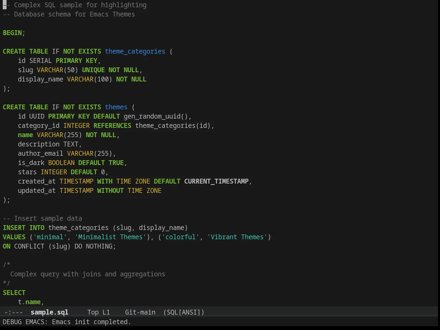This screenshot has width=440, height=330.
Task: Click the 'Minimalist Themes' string literal
Action: (x=110, y=237)
